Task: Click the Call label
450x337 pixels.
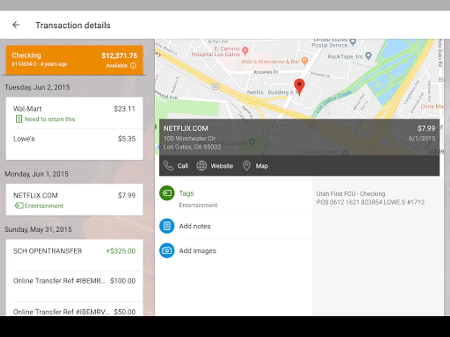Action: (183, 166)
